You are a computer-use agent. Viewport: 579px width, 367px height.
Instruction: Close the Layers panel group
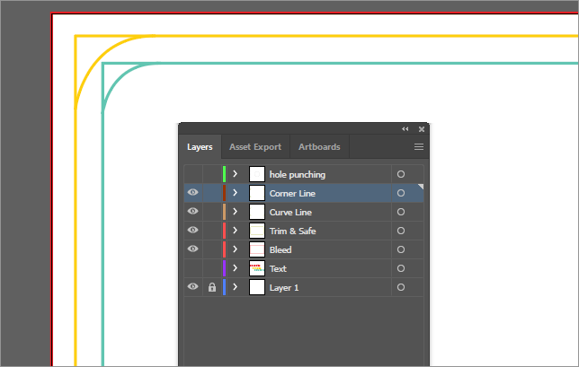[422, 129]
